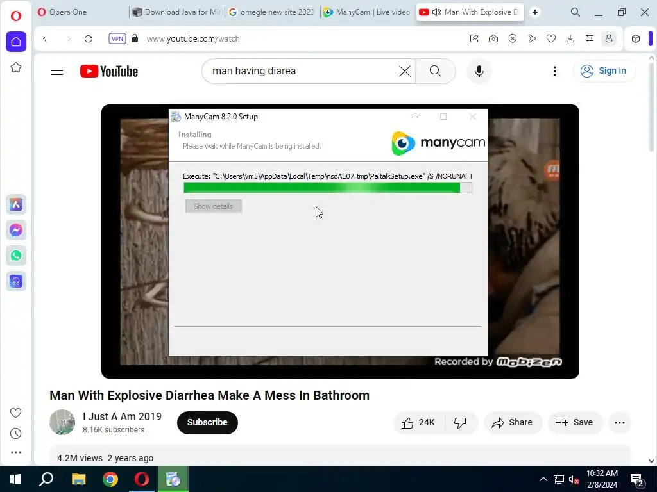The image size is (657, 492).
Task: Run the YouTube search magnifier button
Action: (436, 71)
